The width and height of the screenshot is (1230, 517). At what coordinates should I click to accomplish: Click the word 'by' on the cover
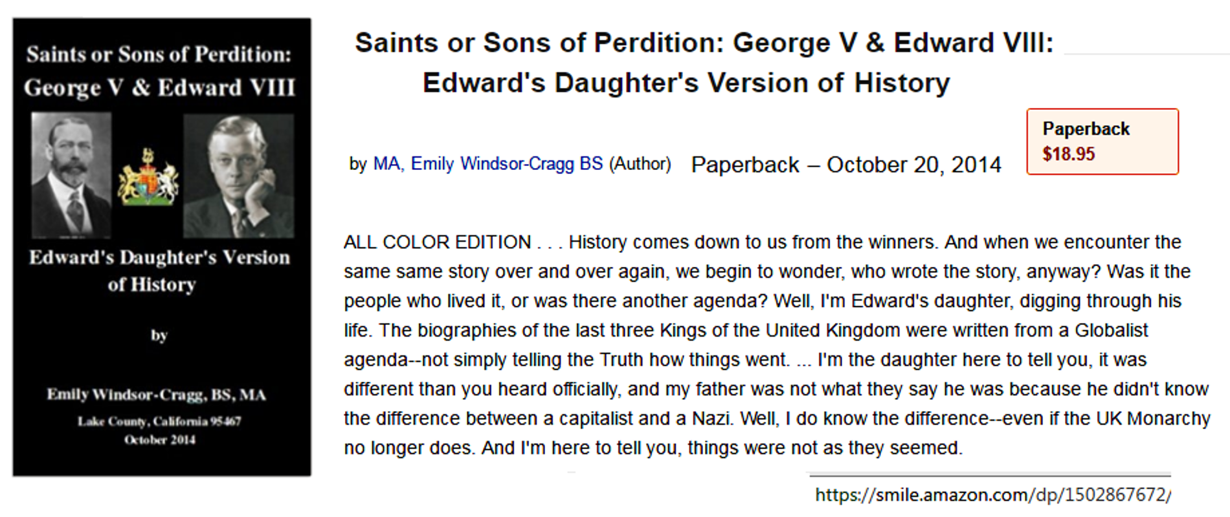[159, 335]
